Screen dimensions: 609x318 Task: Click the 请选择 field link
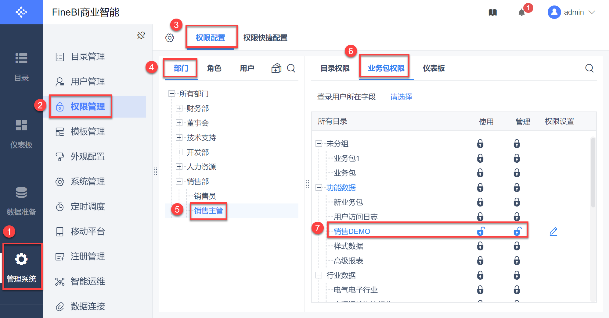pyautogui.click(x=401, y=97)
